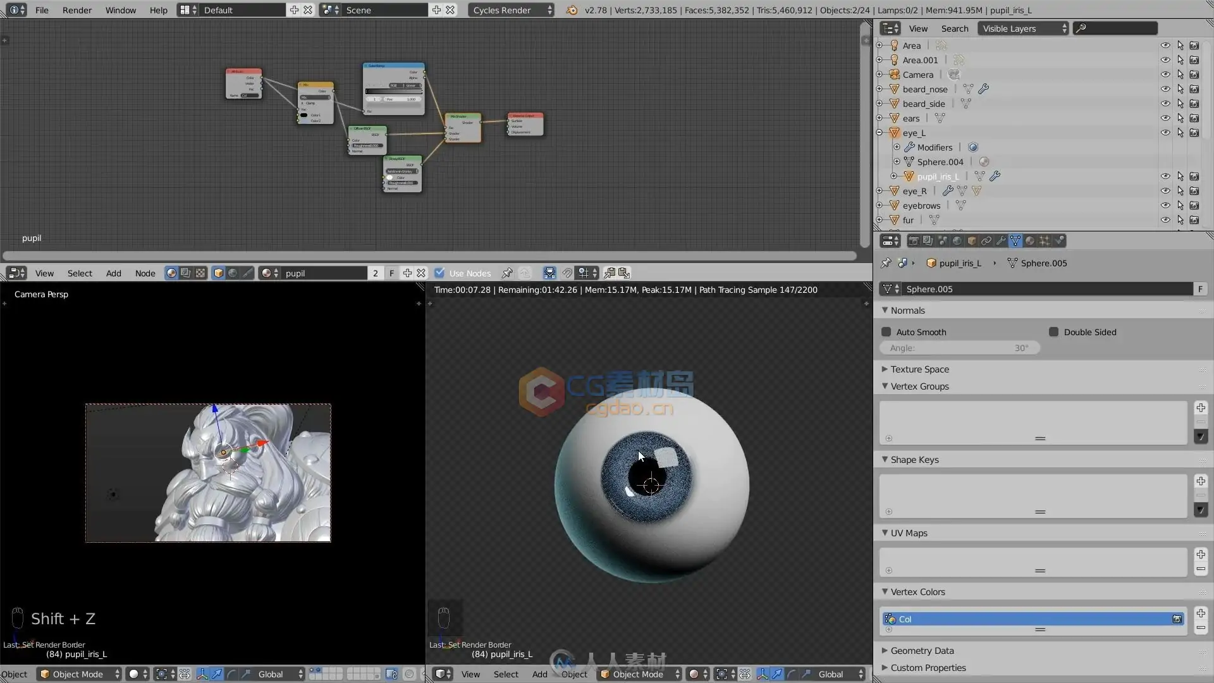Toggle visibility of eye_L object
Viewport: 1214px width, 683px height.
1165,133
